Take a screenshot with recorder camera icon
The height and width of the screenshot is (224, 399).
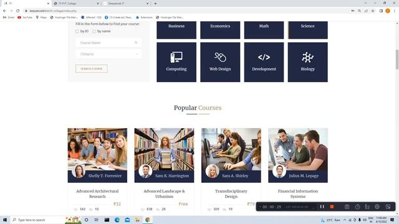pos(347,207)
